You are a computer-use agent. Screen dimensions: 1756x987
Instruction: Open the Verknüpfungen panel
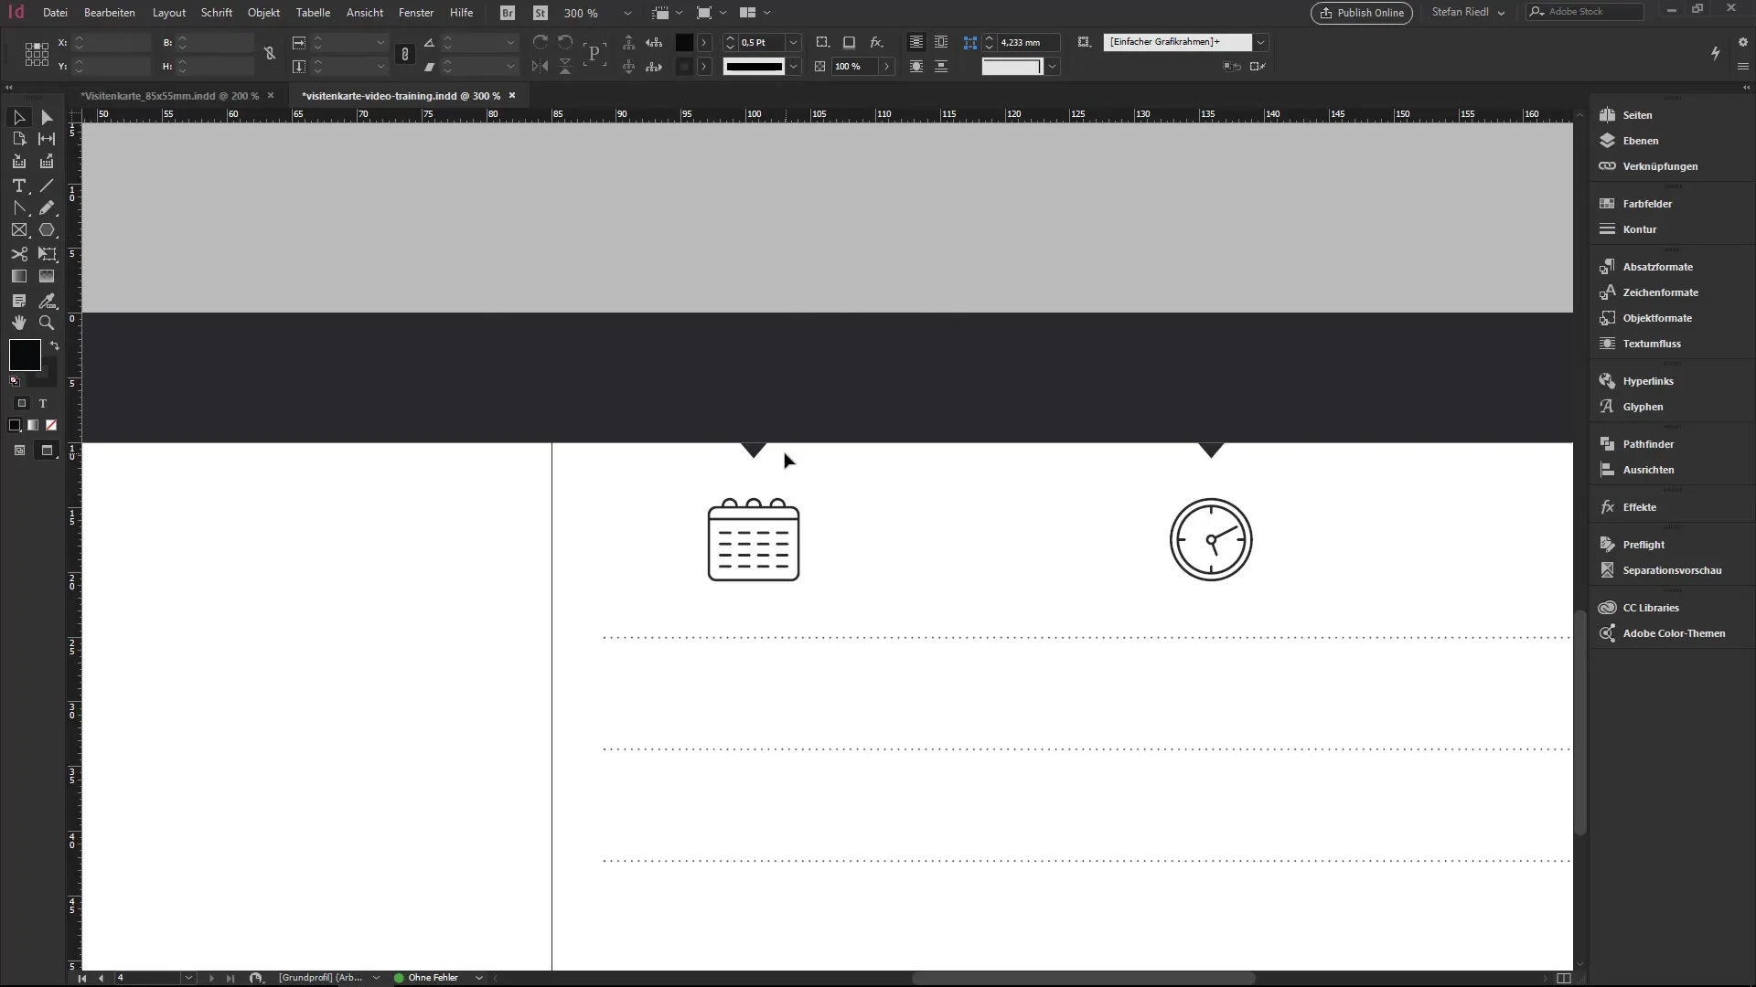coord(1660,166)
